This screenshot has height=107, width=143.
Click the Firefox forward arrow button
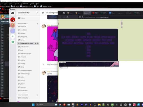pos(64,17)
